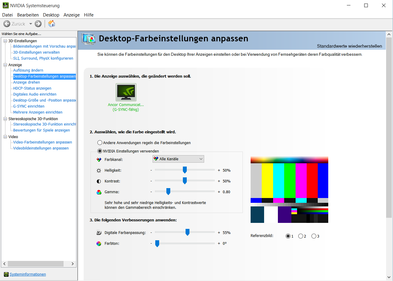Click the color bars reference image
This screenshot has width=393, height=281.
(x=289, y=190)
